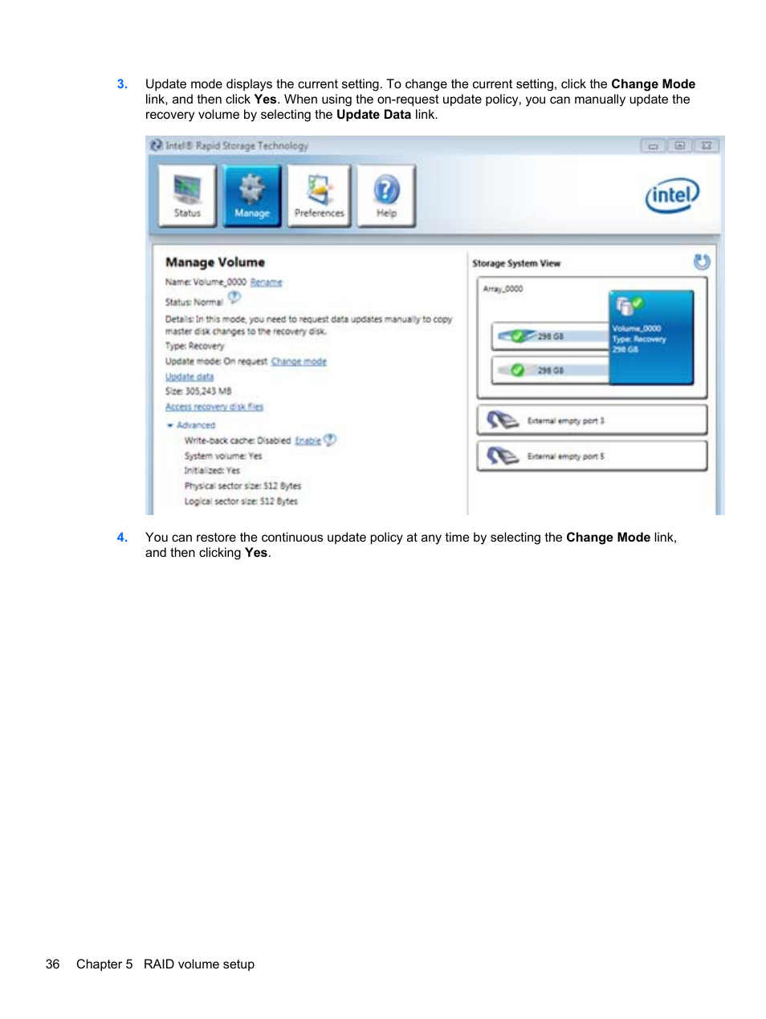
Task: Refresh the Storage System View
Action: tap(702, 262)
